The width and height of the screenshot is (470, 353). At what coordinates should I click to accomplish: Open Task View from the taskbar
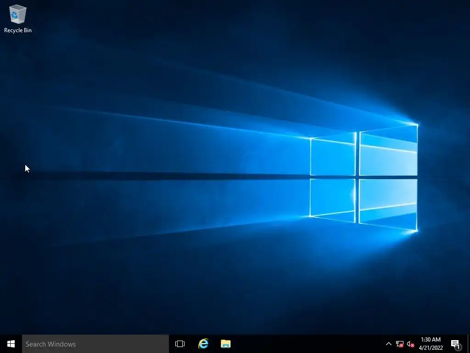tap(180, 344)
